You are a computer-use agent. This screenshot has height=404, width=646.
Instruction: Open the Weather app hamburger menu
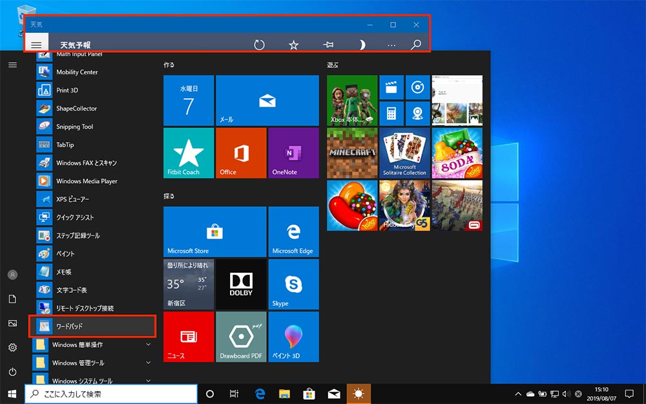pyautogui.click(x=36, y=45)
